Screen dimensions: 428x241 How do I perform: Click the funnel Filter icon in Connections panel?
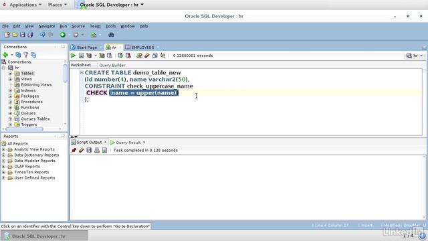click(26, 55)
